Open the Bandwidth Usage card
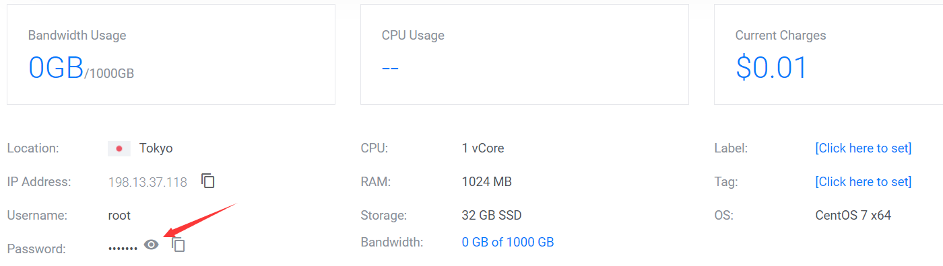This screenshot has height=266, width=943. point(171,54)
